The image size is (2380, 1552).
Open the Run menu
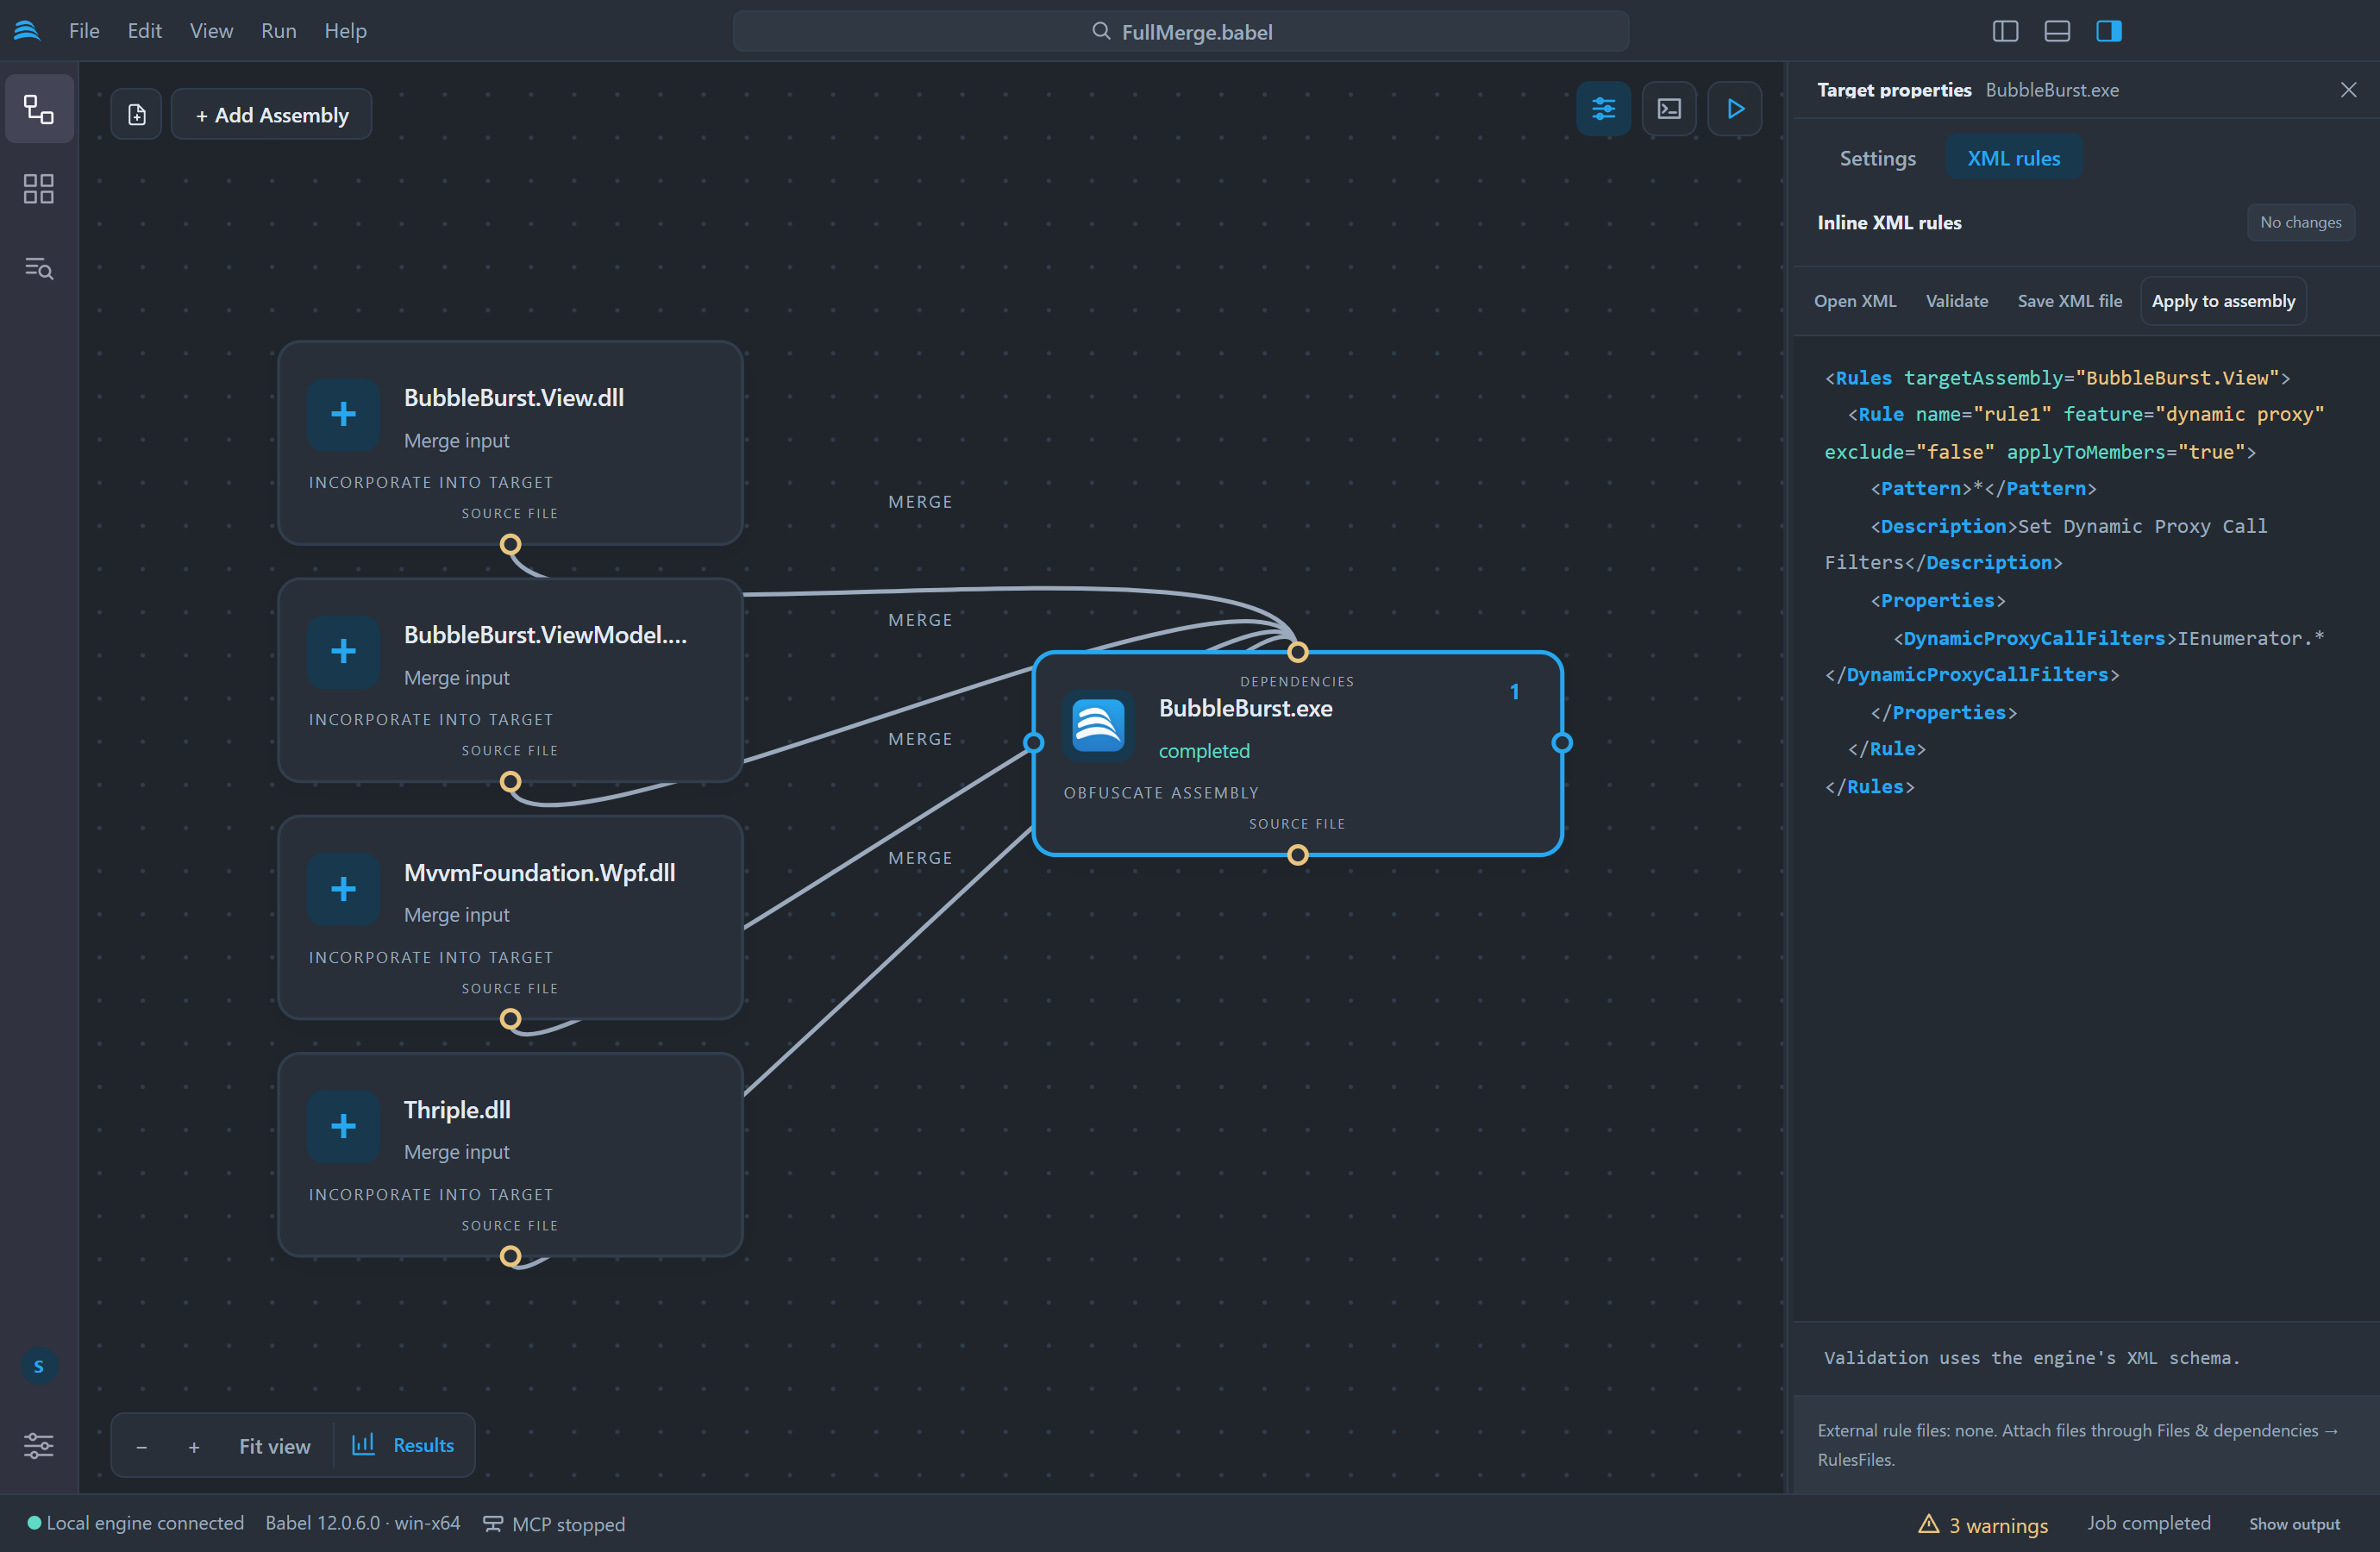click(x=278, y=31)
